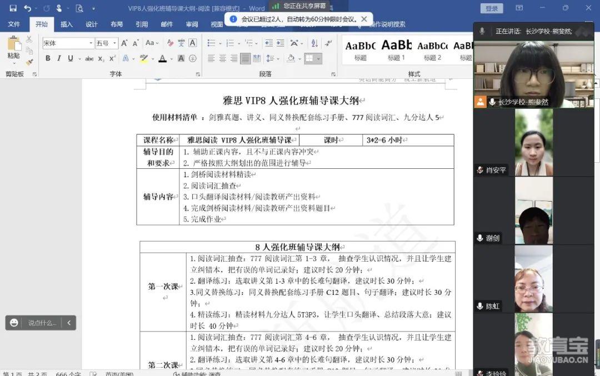Open the 字体 group dialog launcher
The height and width of the screenshot is (376, 600).
pos(198,74)
